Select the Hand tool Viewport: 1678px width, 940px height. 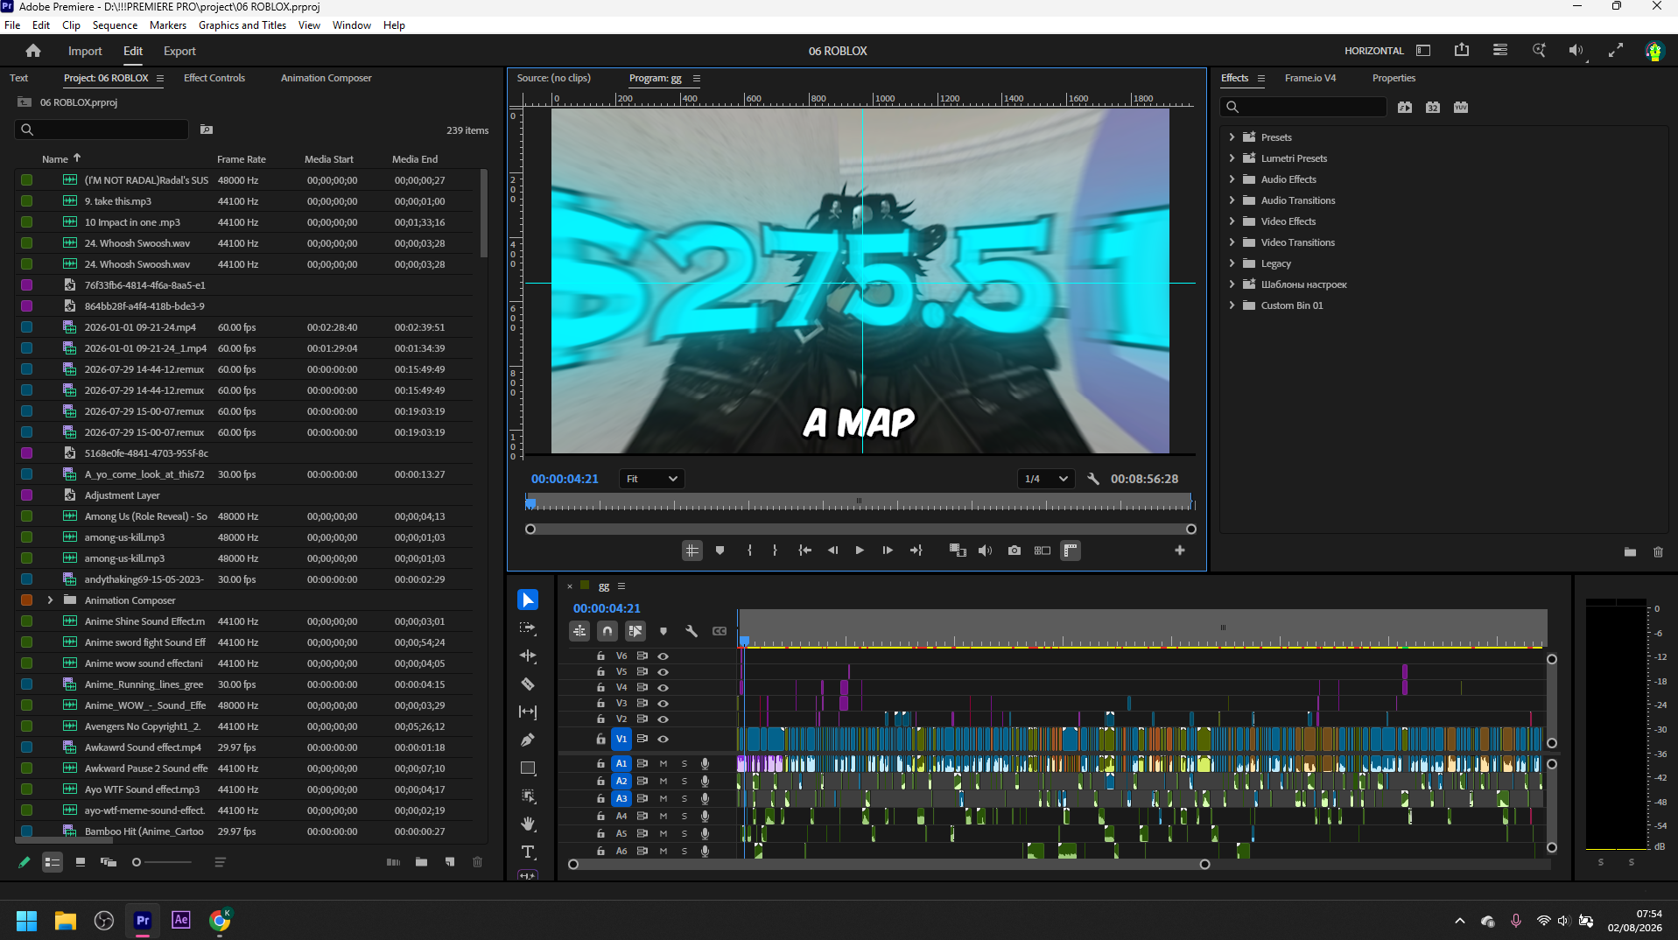coord(528,824)
